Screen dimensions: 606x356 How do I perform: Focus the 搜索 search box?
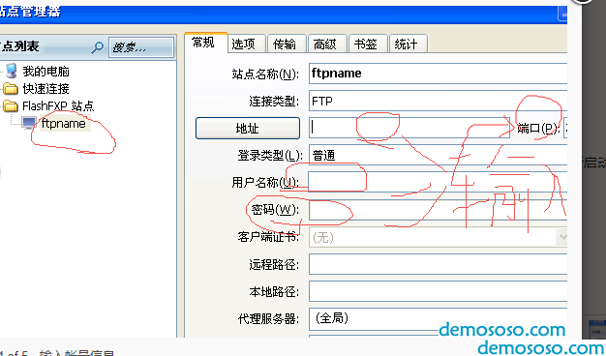(x=141, y=47)
